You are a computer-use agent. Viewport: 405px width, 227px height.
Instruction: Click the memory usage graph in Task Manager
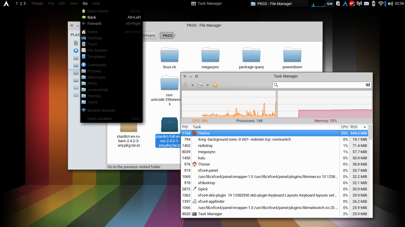pos(325,104)
